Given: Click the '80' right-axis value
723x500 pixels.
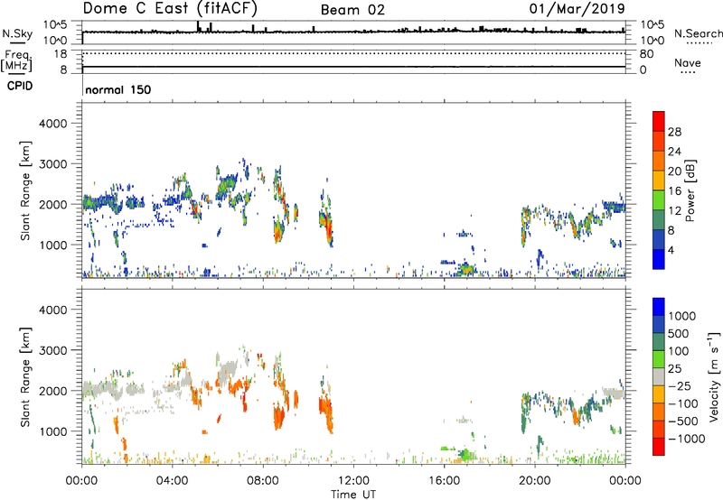Looking at the screenshot, I should 646,54.
